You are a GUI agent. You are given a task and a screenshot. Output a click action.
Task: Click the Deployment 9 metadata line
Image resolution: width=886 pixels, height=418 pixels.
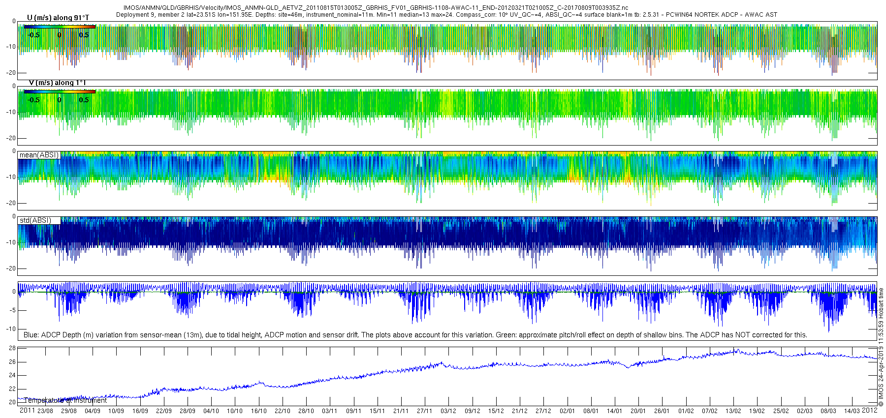446,15
